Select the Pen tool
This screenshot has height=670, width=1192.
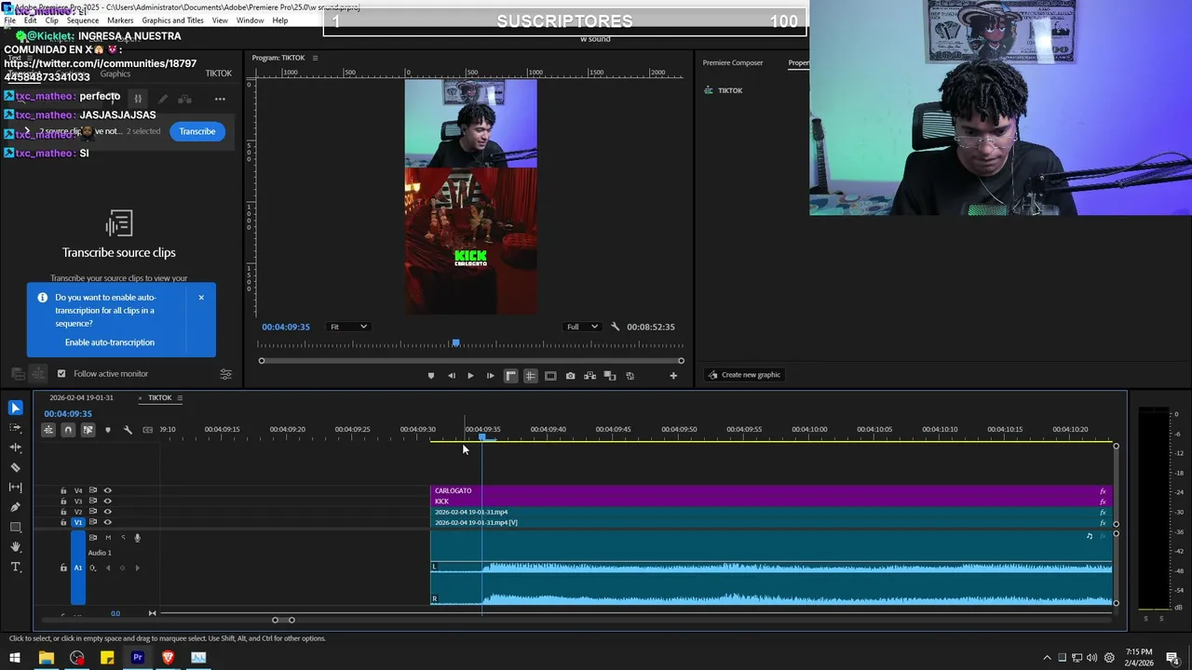click(x=15, y=507)
